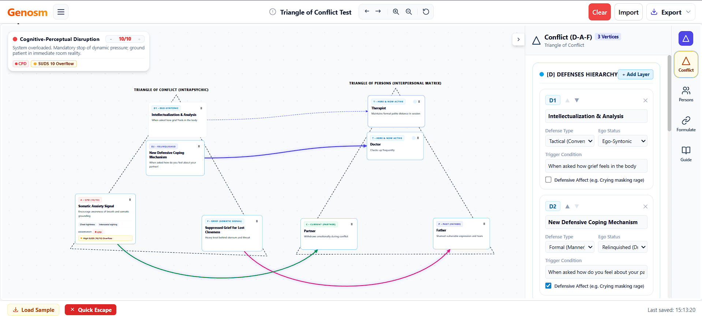Open D1 Ego Status dropdown
This screenshot has height=317, width=702.
[623, 141]
